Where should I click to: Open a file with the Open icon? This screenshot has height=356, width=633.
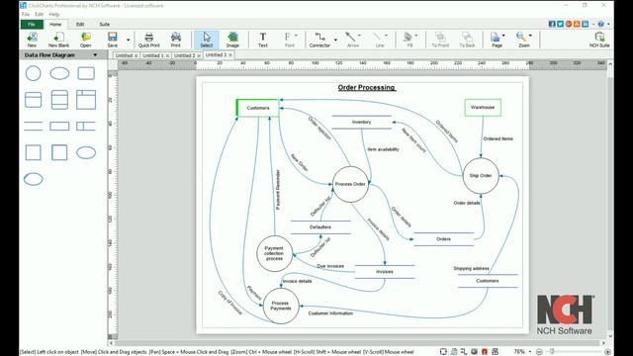click(x=86, y=40)
